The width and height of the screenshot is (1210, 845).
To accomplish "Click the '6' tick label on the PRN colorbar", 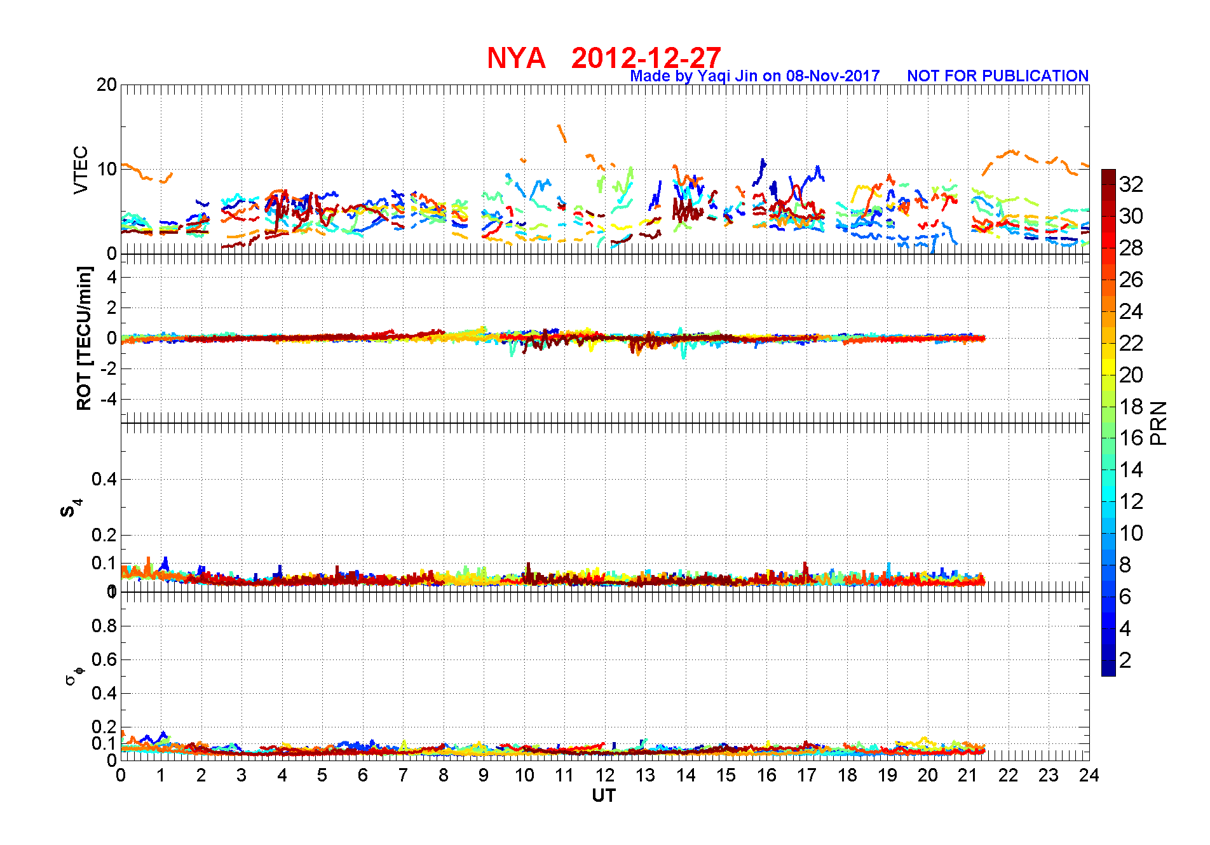I will click(x=1125, y=597).
